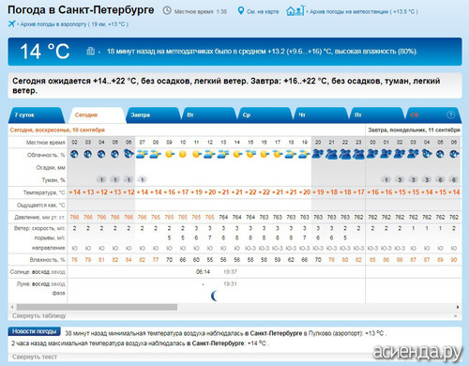Click the cloudiness icon for hour 00 tomorrow
This screenshot has height=366, width=469.
372,154
